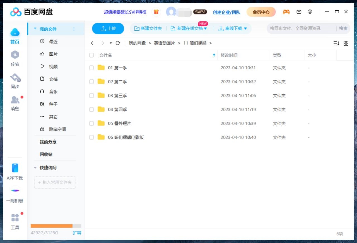Viewport: 357px width, 243px height.
Task: Check the select-all checkbox above file list
Action: click(x=91, y=55)
